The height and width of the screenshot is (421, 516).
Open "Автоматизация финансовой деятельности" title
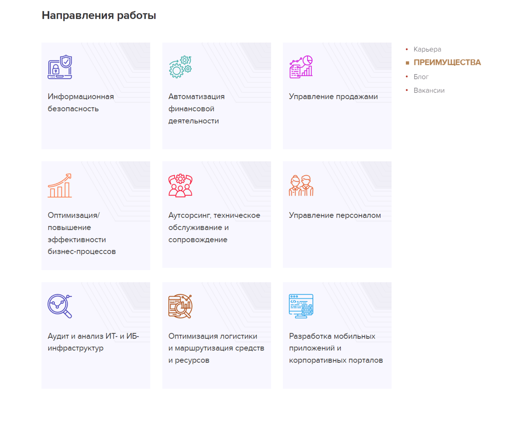196,109
